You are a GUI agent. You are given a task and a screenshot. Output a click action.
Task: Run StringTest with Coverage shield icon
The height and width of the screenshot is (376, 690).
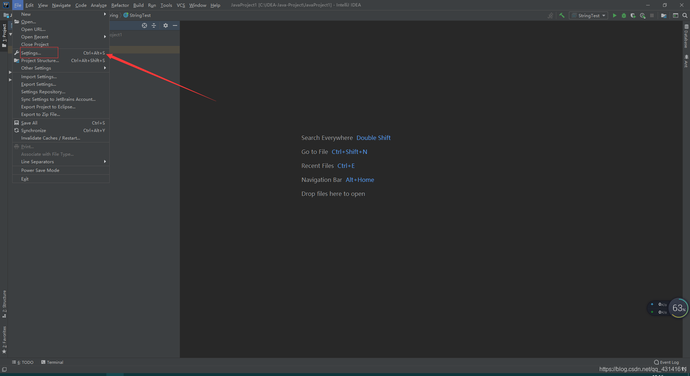click(633, 15)
